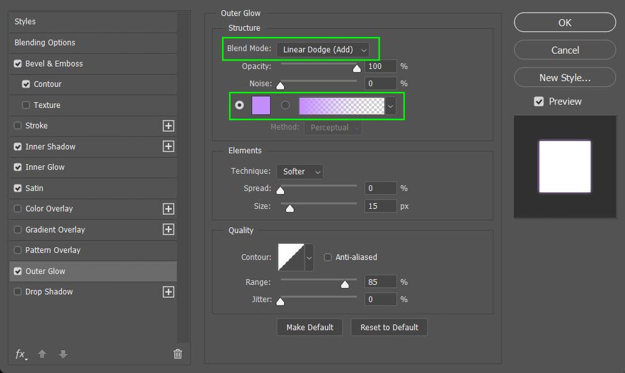Select the gradient radio button
This screenshot has width=625, height=373.
click(285, 105)
